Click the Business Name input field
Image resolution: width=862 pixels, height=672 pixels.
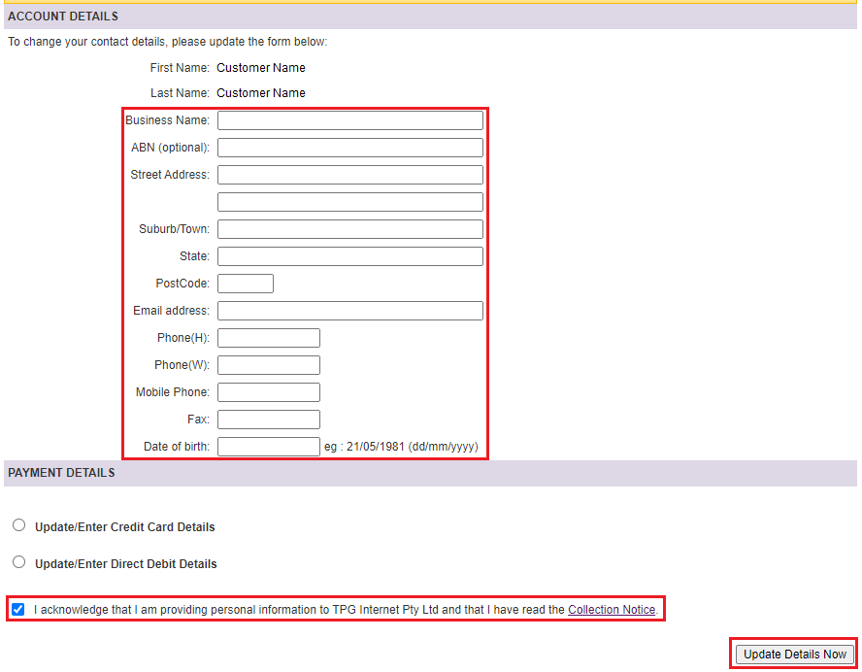click(x=349, y=119)
